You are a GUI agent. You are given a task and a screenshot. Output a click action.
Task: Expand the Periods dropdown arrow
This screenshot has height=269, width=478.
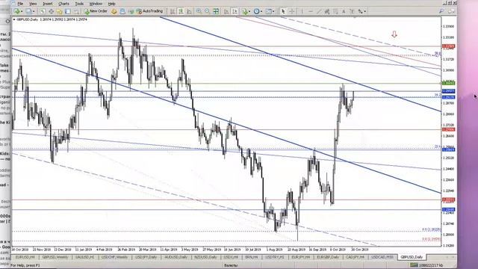(261, 11)
